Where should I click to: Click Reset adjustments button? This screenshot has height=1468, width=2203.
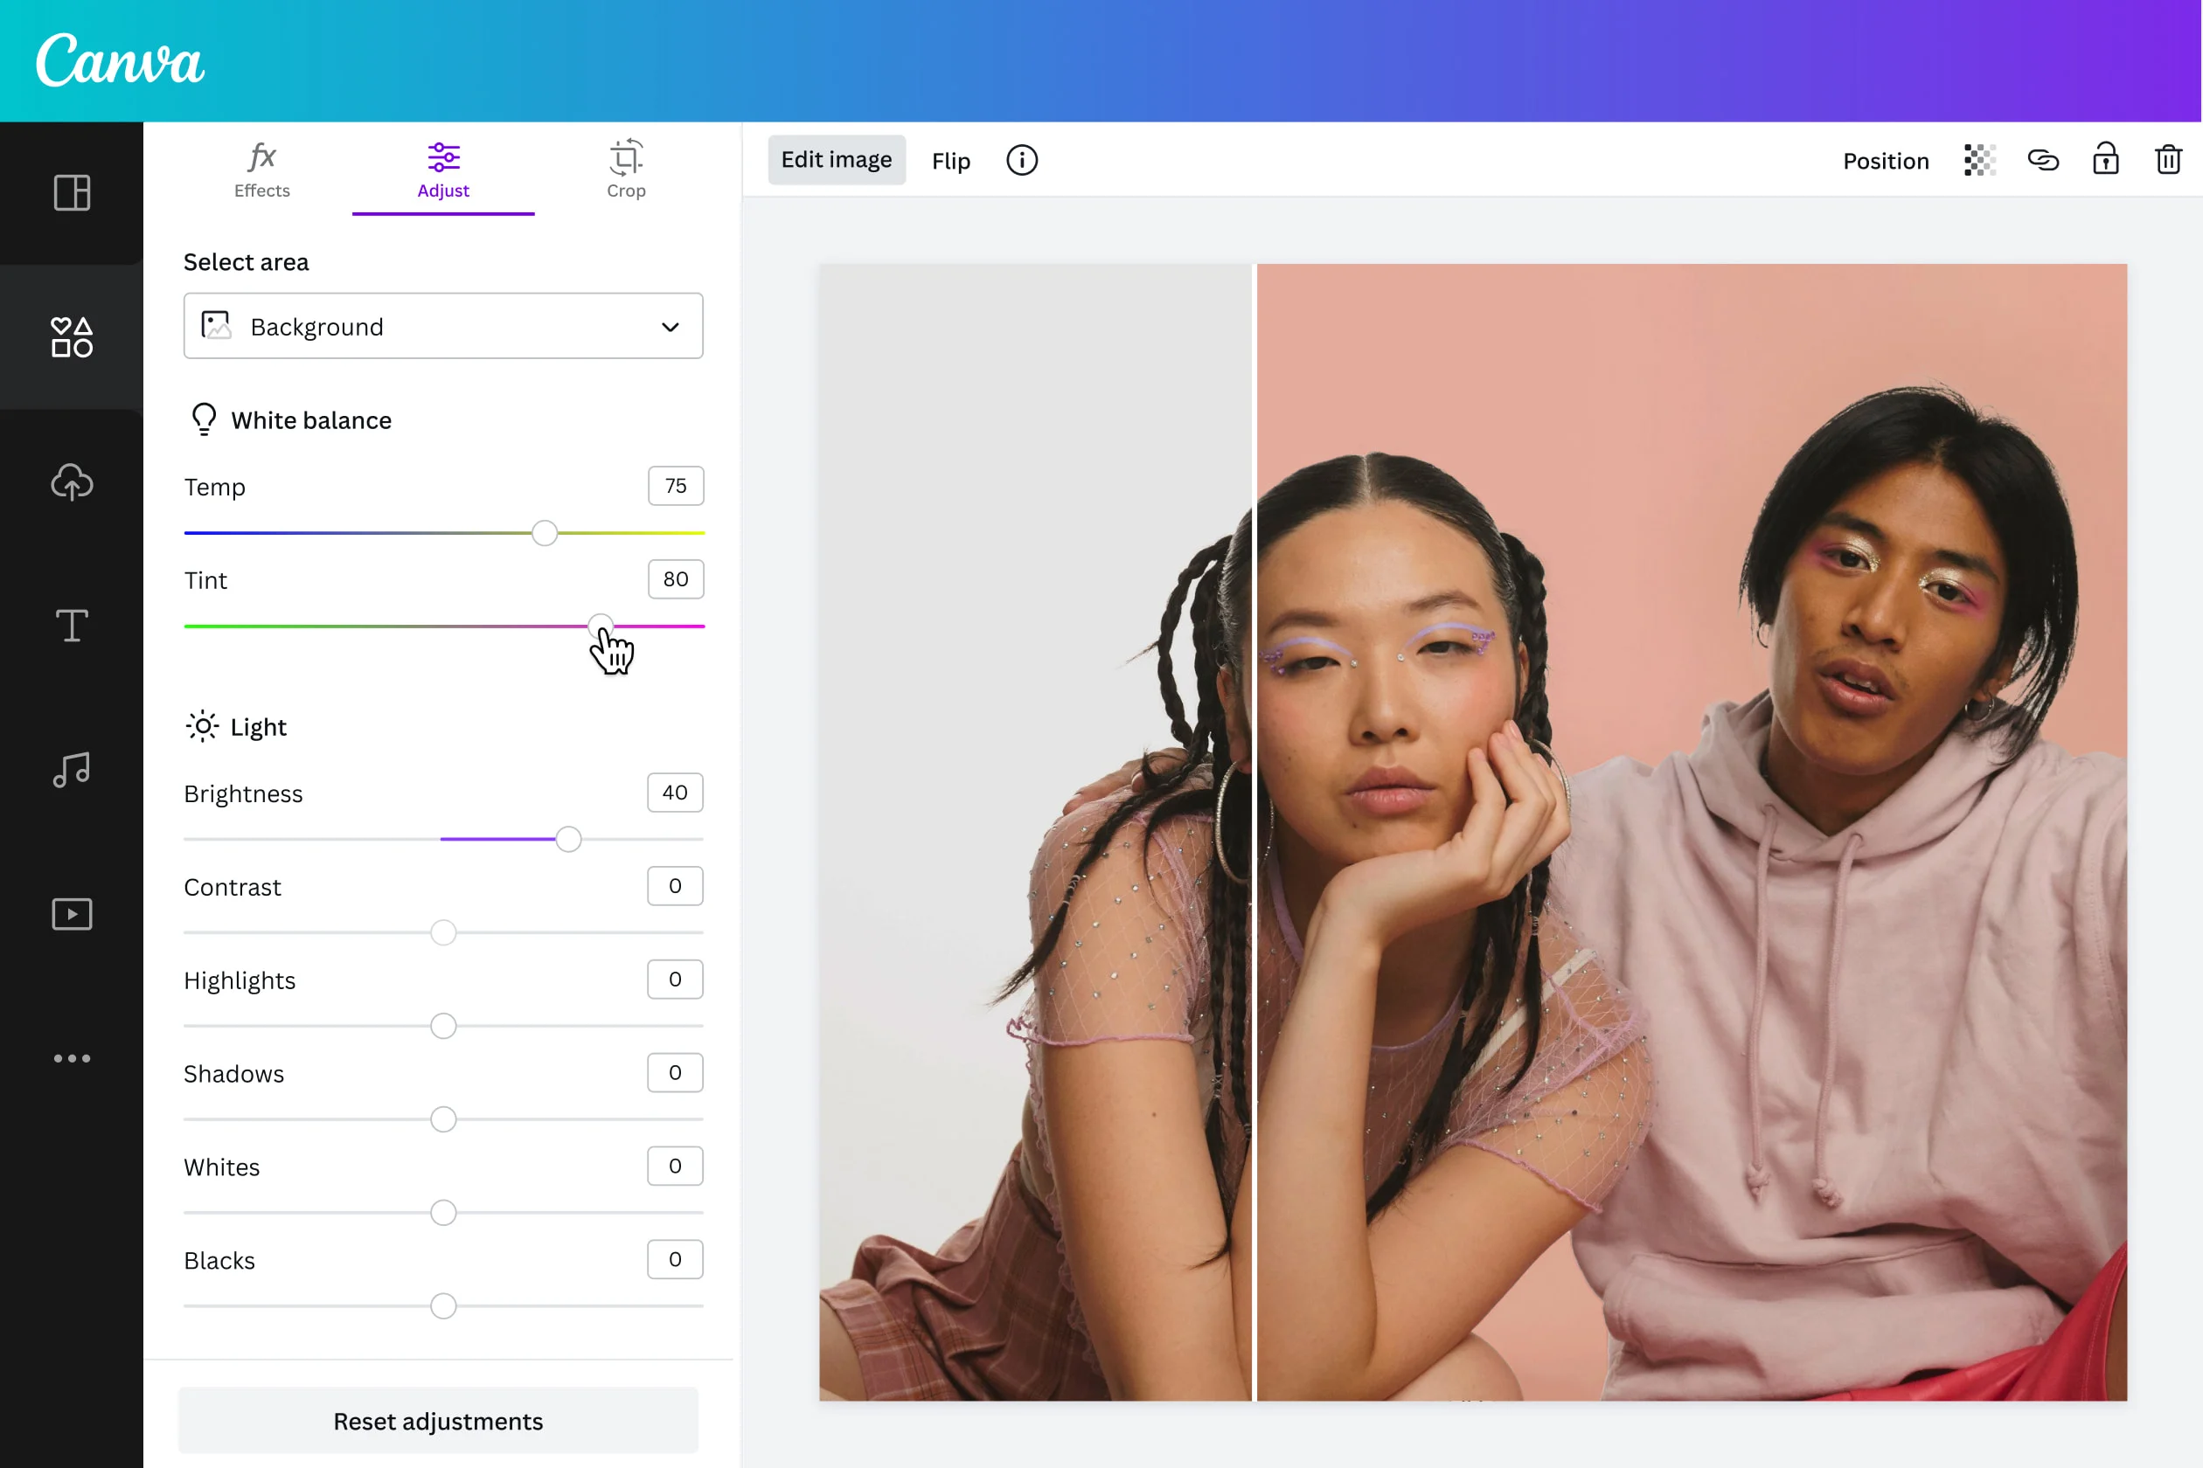(x=439, y=1421)
